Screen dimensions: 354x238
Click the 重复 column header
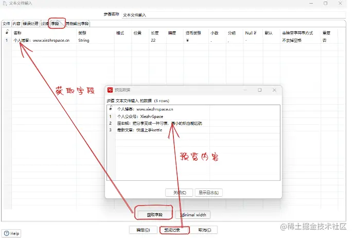(329, 33)
